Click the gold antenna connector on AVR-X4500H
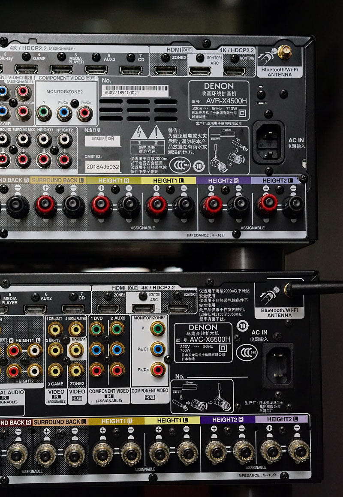The image size is (343, 497). pyautogui.click(x=284, y=52)
